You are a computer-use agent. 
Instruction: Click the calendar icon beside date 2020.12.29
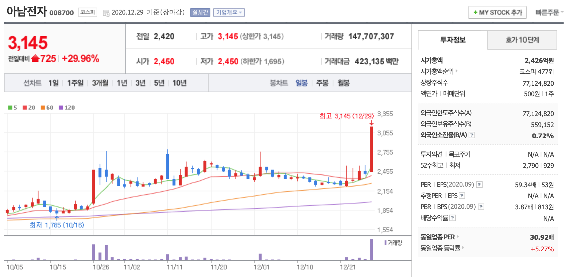click(106, 13)
